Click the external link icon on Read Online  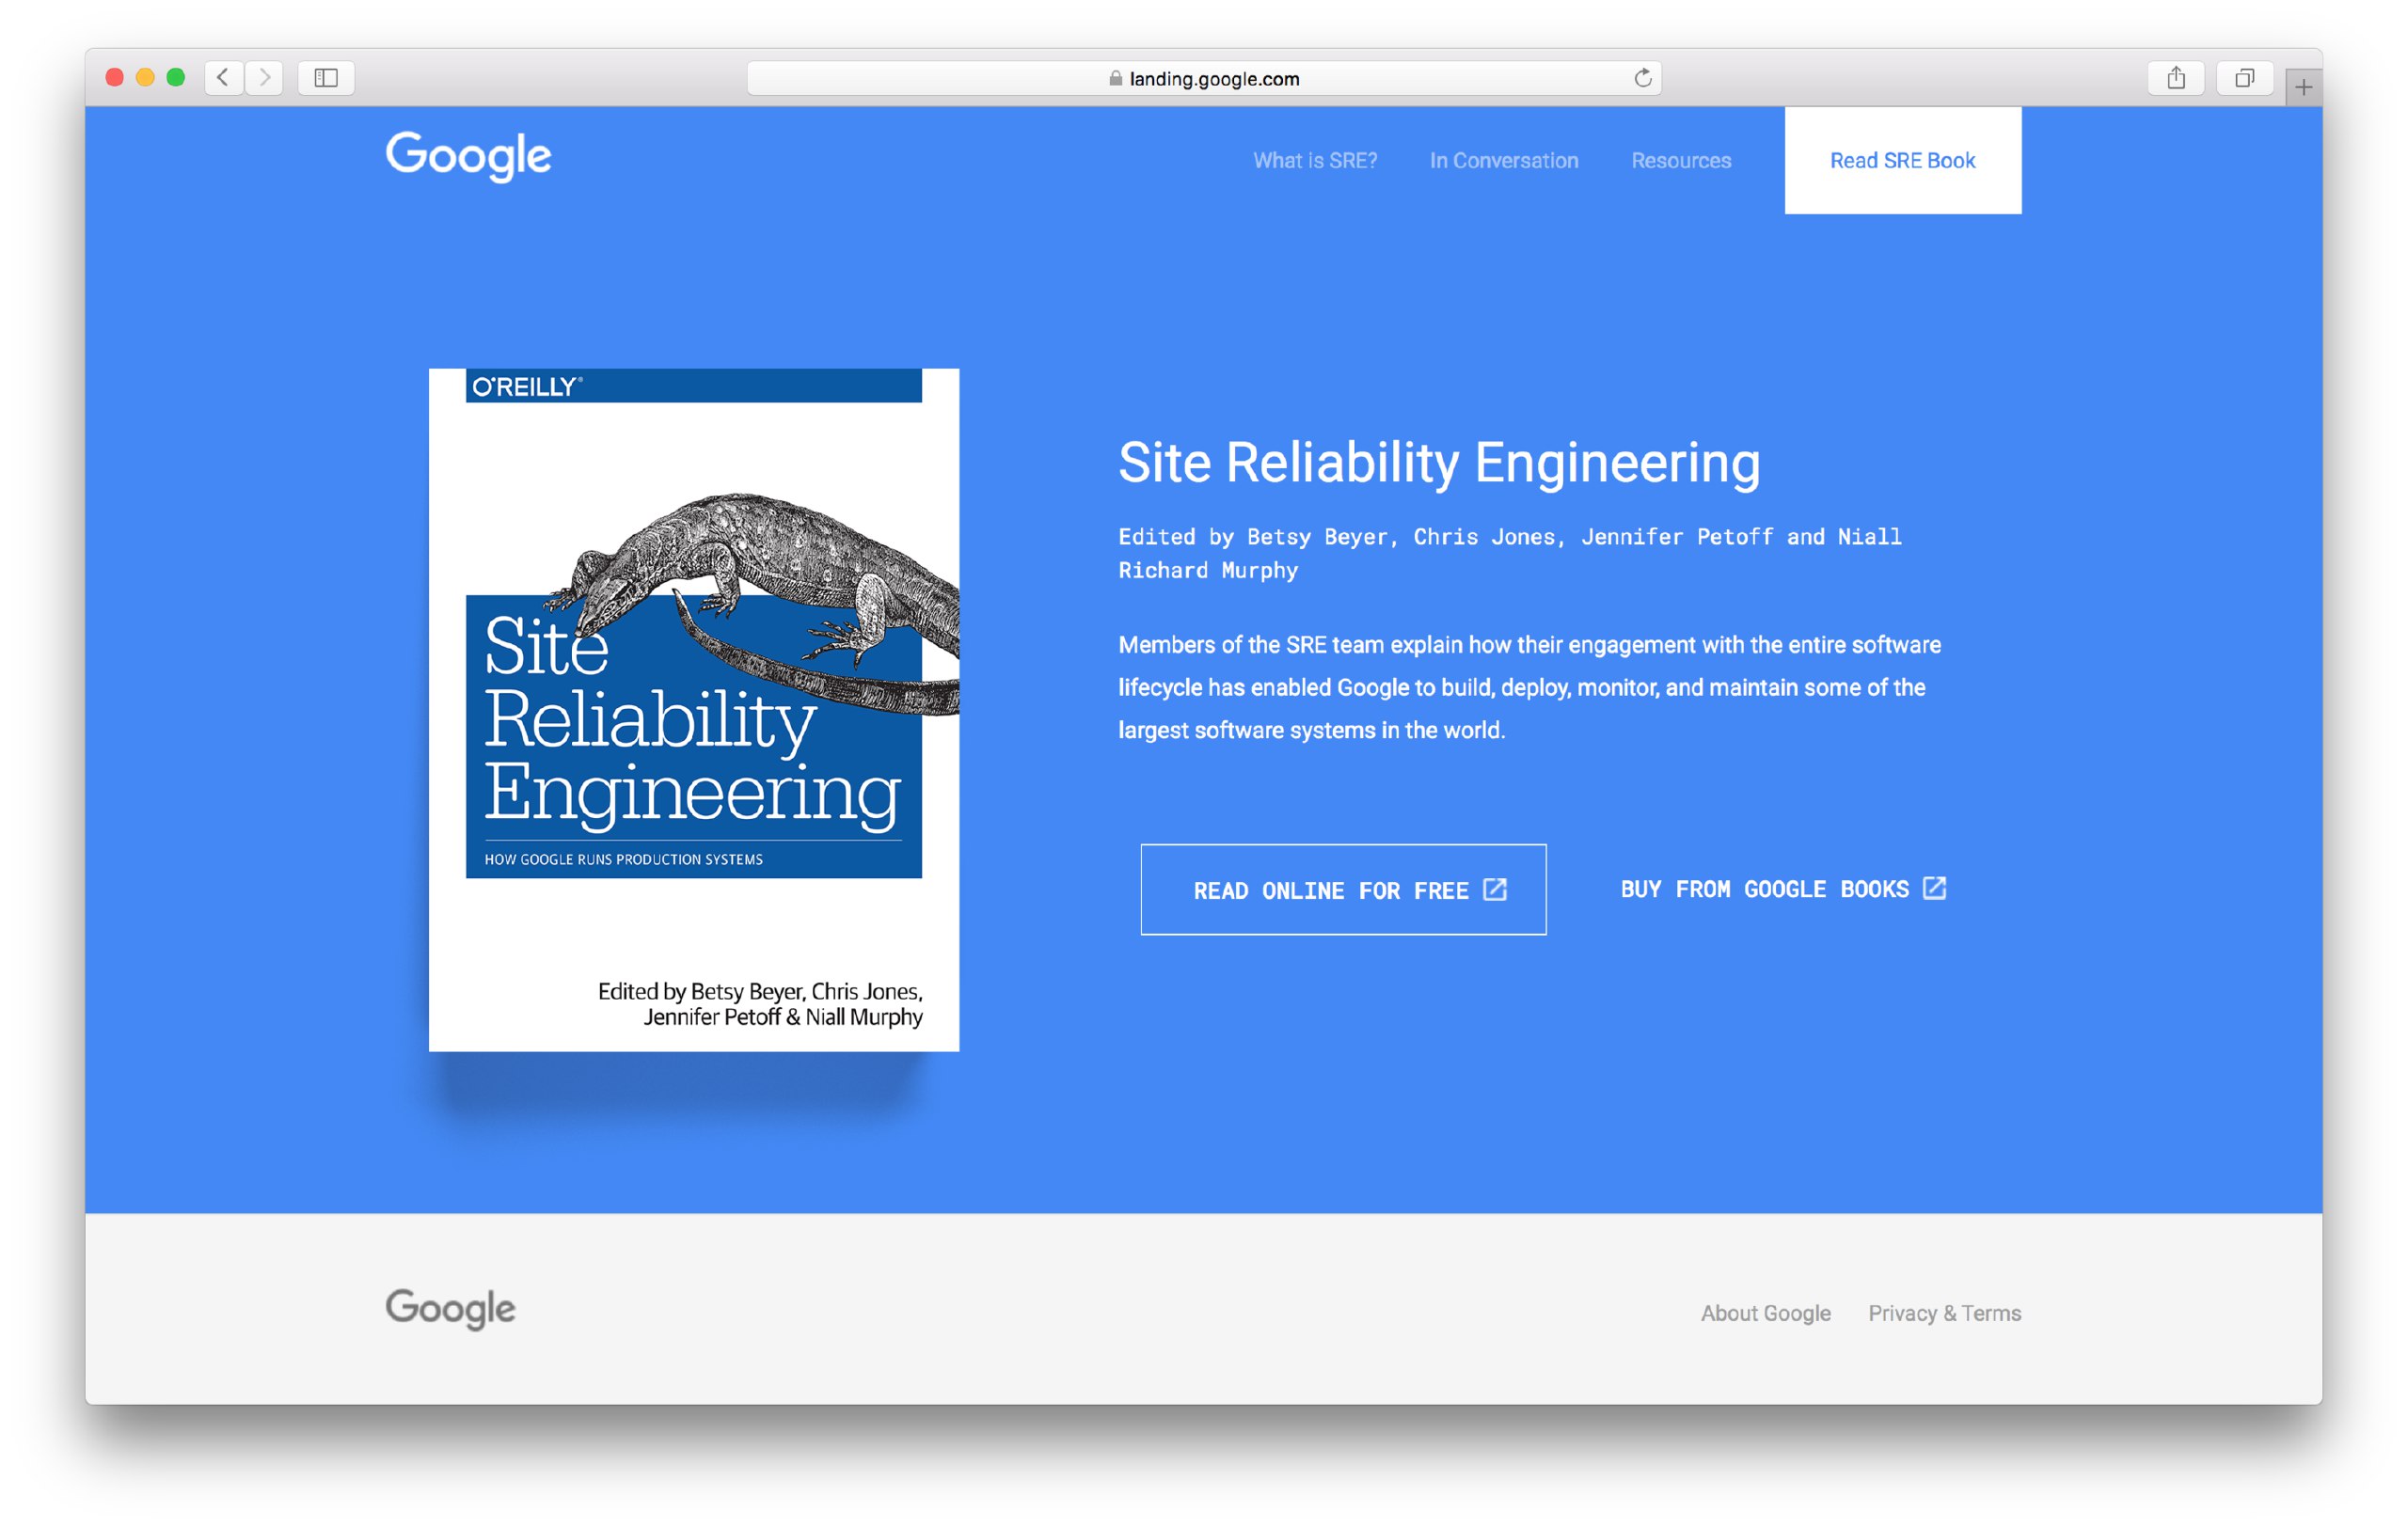[x=1494, y=889]
